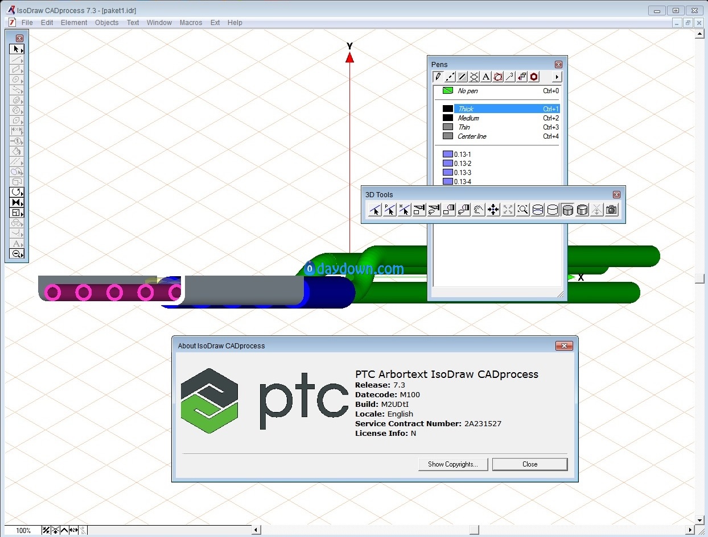Open the Bézier curve tool flyout in toolbox
Image resolution: width=708 pixels, height=537 pixels.
17,90
